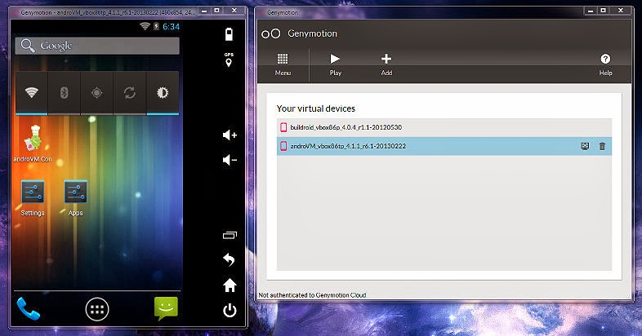Click the Genymotion logo in header
The image size is (642, 336).
[270, 34]
